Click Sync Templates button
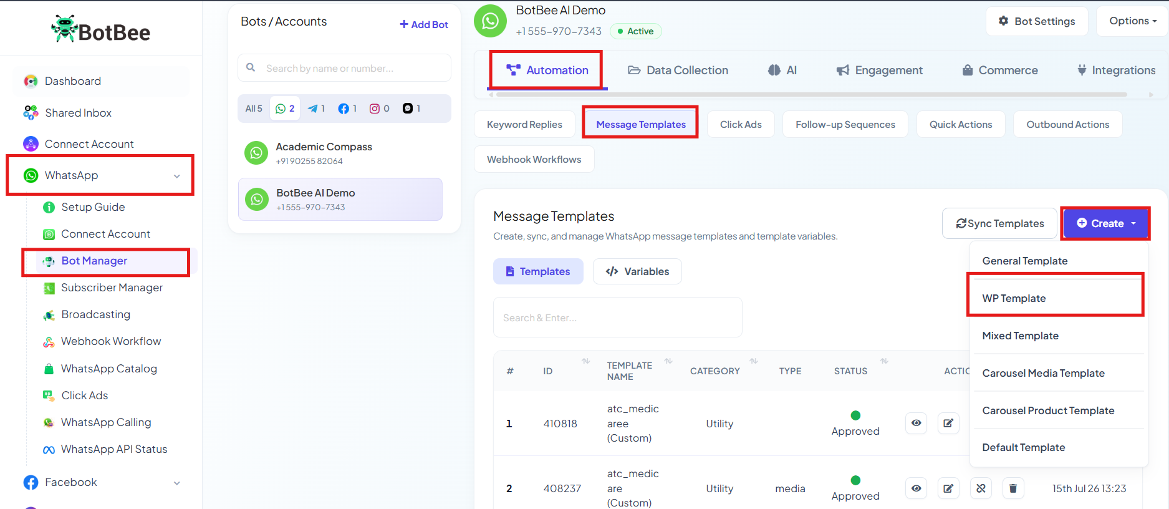Screen dimensions: 1169x509 [x=999, y=223]
